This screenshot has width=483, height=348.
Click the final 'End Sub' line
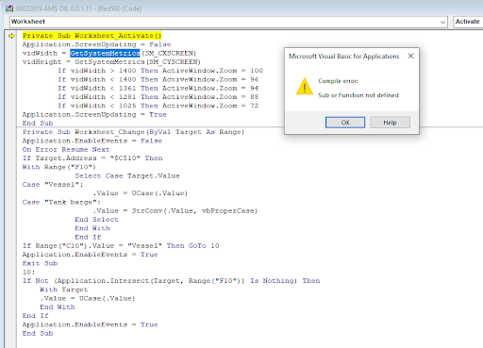click(38, 334)
